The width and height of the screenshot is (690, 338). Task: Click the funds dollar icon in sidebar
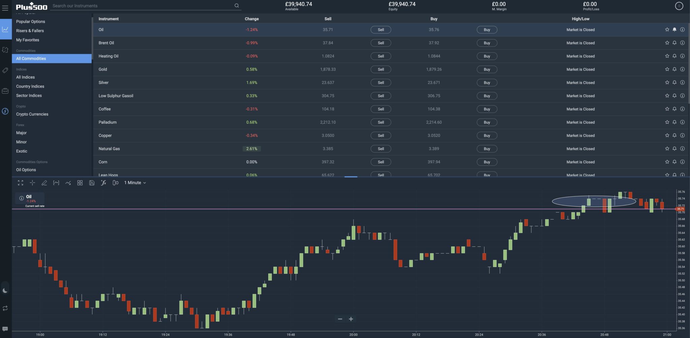coord(5,111)
